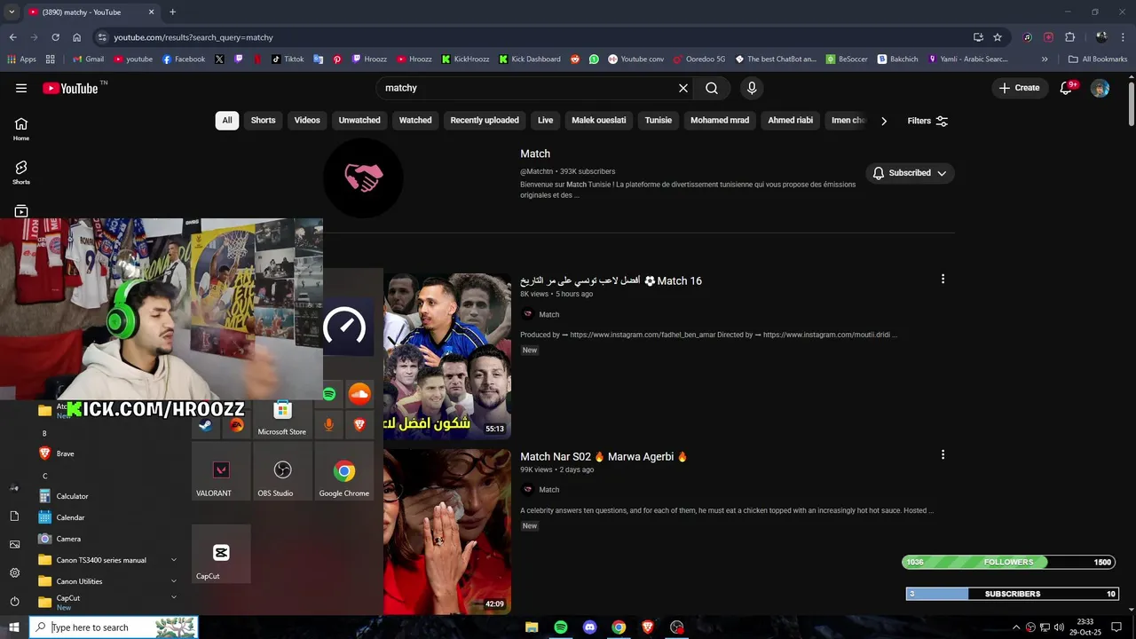Open All Bookmarks folder
The height and width of the screenshot is (639, 1136).
(1098, 59)
